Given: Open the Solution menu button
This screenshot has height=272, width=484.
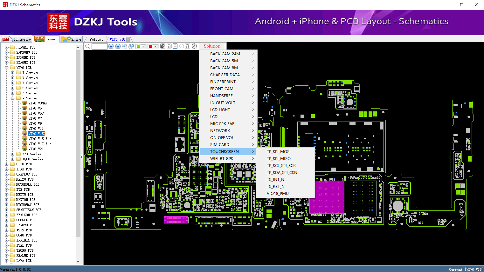Looking at the screenshot, I should click(x=212, y=46).
